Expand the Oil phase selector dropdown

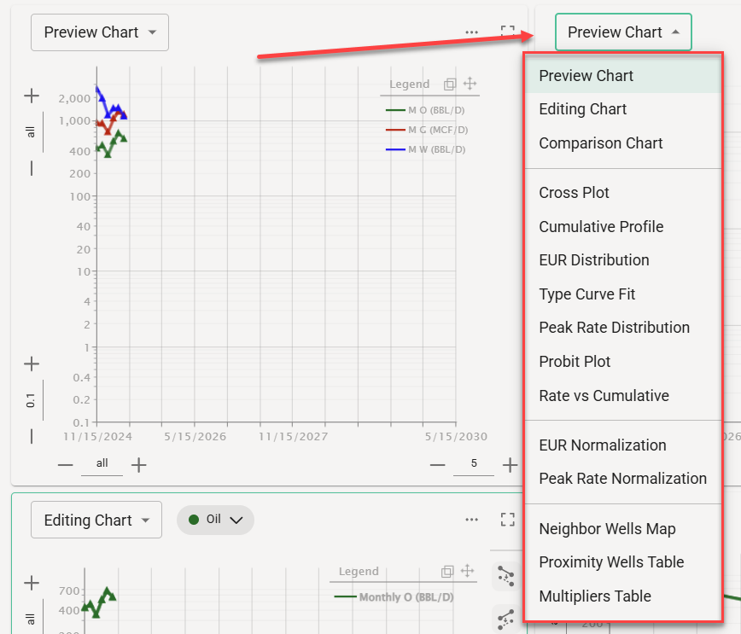pyautogui.click(x=215, y=520)
